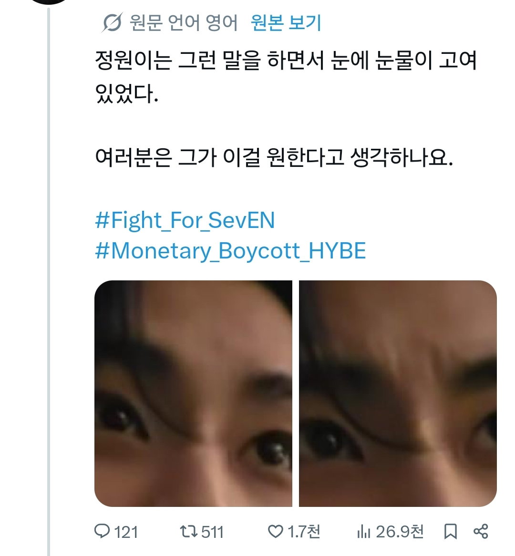The height and width of the screenshot is (556, 515).
Task: Click the 원문 언어 영어 label
Action: pyautogui.click(x=184, y=23)
